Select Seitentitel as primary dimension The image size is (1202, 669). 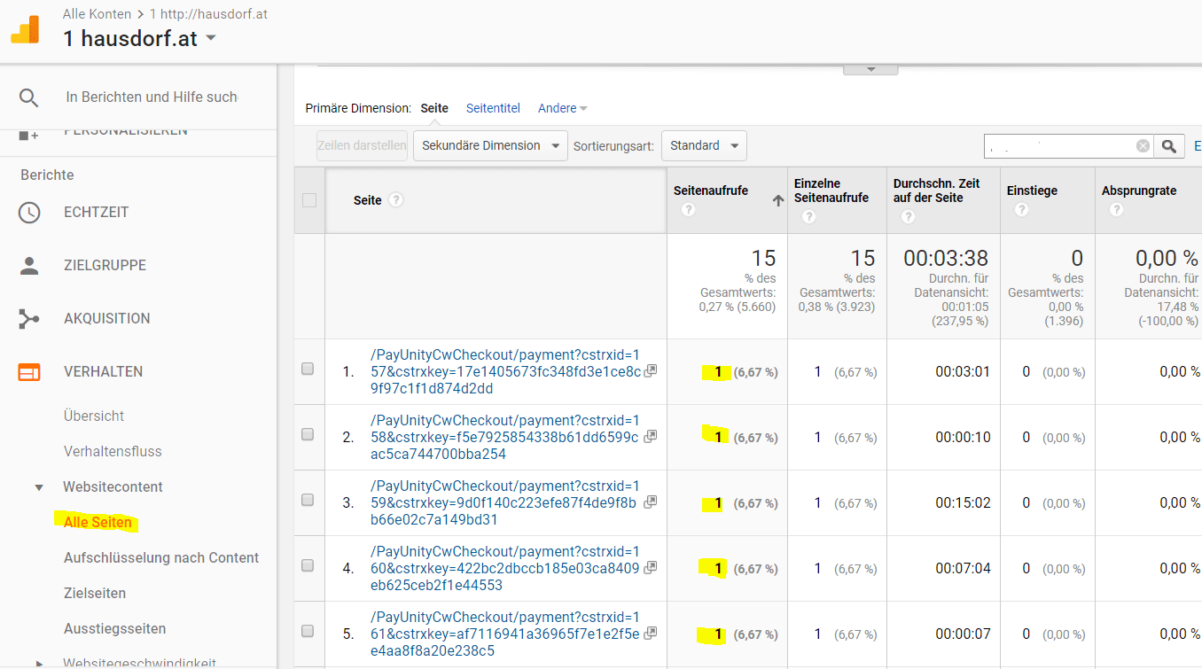[493, 108]
